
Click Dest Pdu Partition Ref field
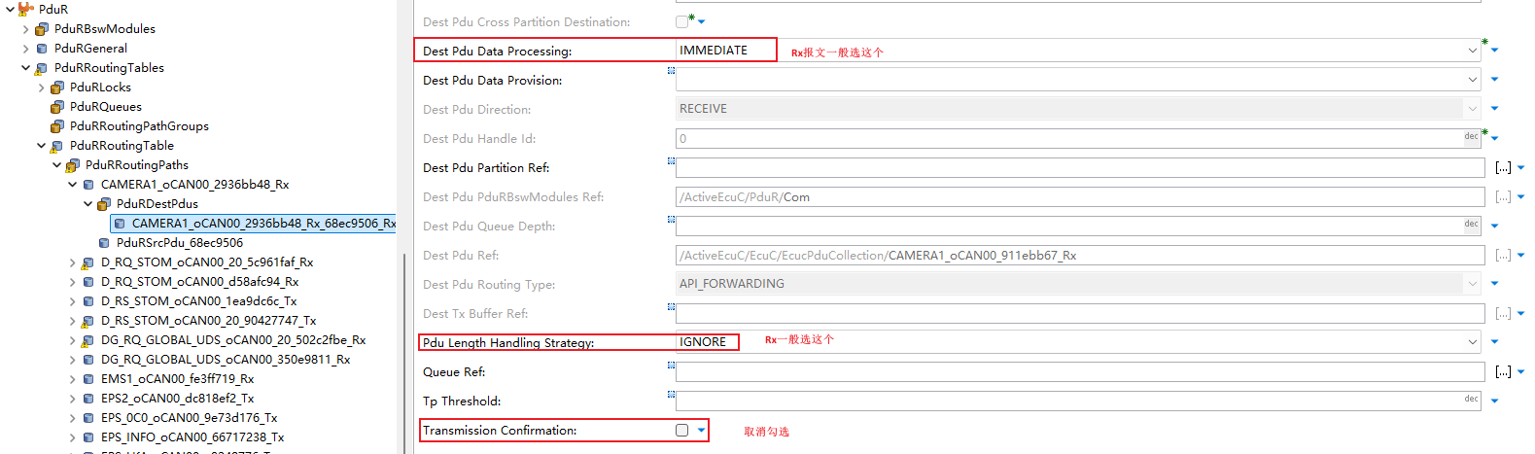(1080, 168)
